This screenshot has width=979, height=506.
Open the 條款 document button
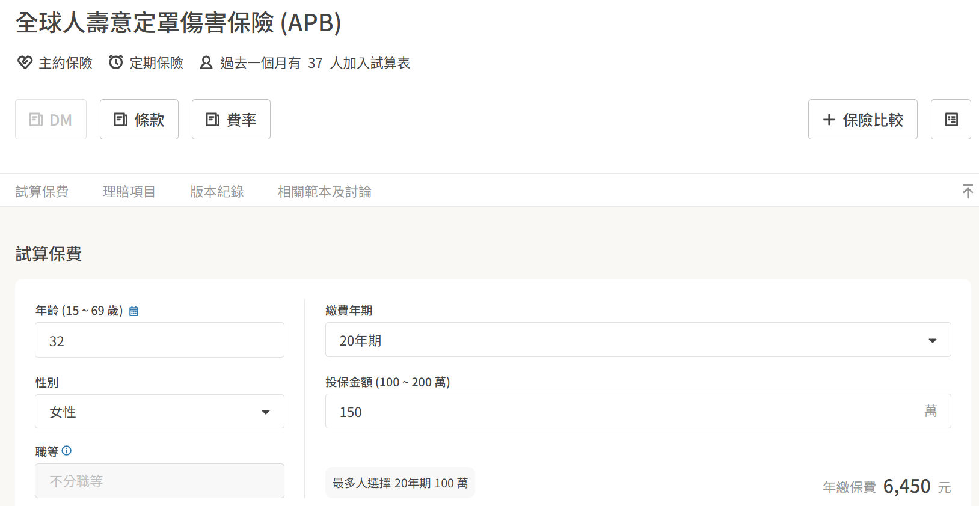[x=139, y=120]
